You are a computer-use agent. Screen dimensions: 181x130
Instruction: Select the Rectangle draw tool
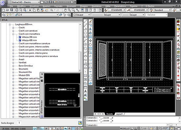coord(86,37)
